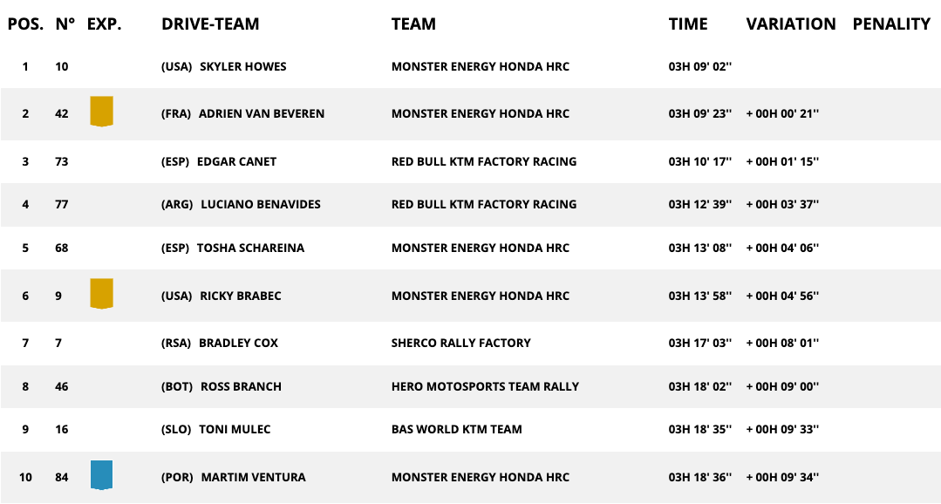Click Luciano Benavides' name
The width and height of the screenshot is (941, 504).
(x=260, y=204)
